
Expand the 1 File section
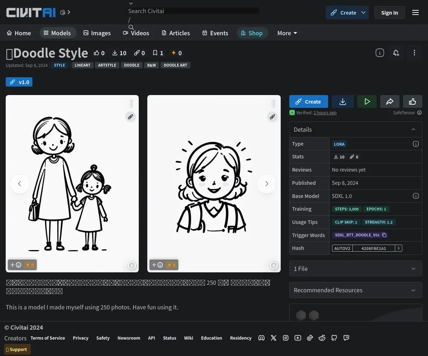coord(356,269)
